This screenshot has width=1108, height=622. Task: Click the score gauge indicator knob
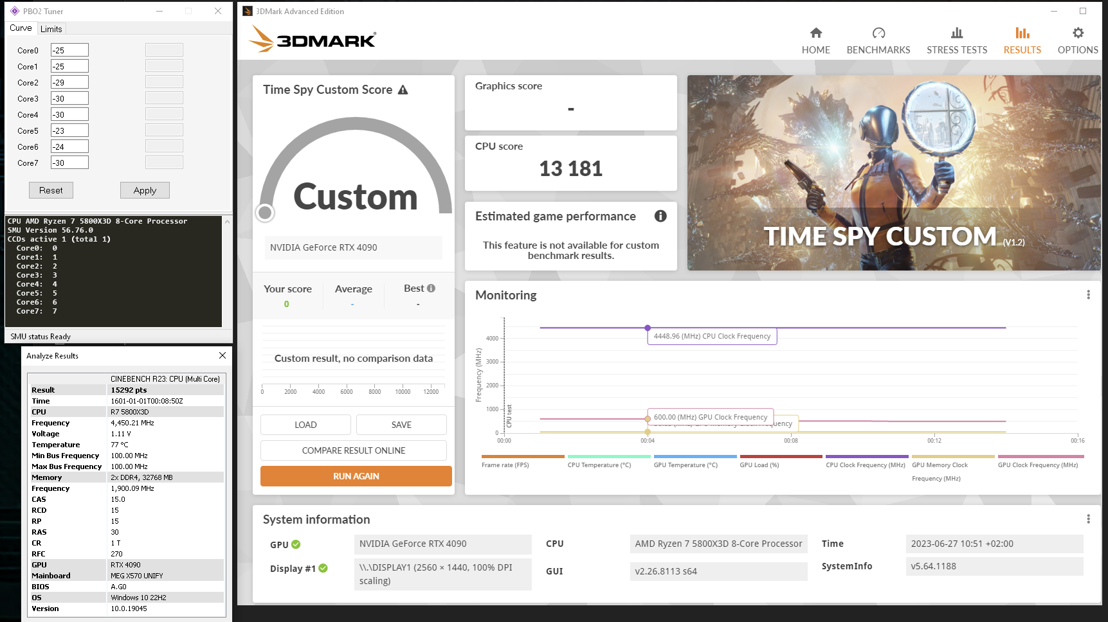(265, 213)
